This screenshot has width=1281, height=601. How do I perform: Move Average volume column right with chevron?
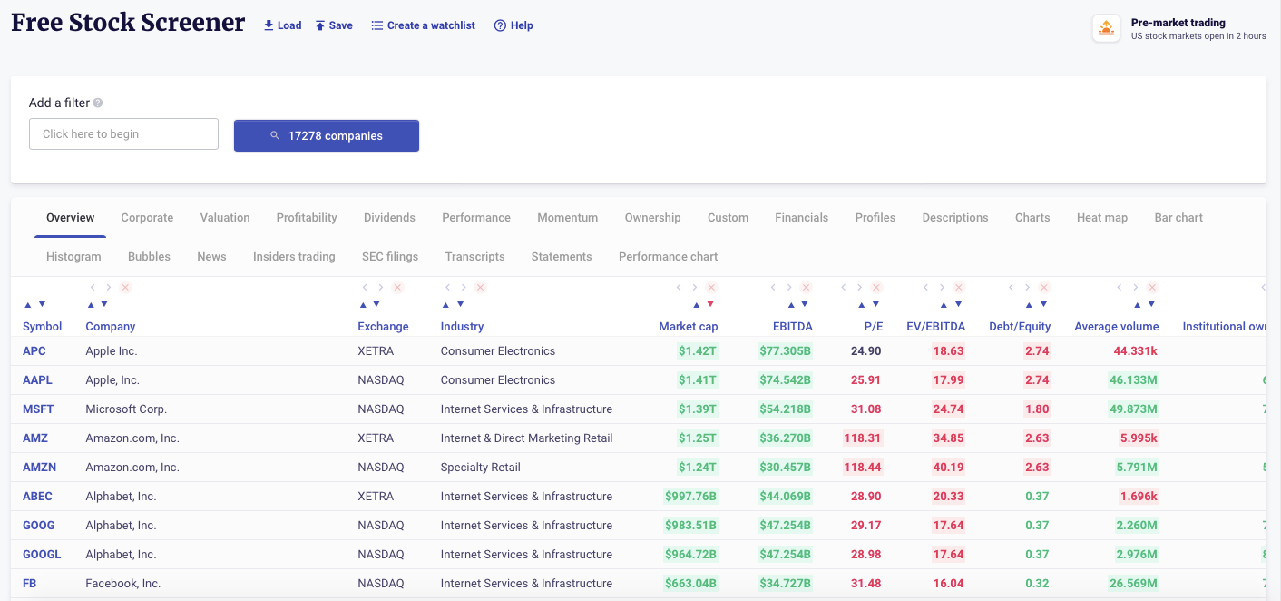coord(1136,287)
